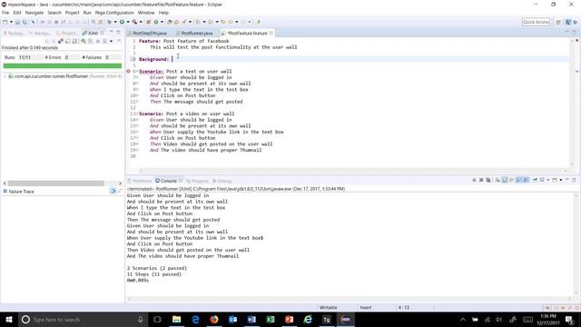Click the Open Type toolbar icon
The image size is (581, 327).
[x=170, y=22]
